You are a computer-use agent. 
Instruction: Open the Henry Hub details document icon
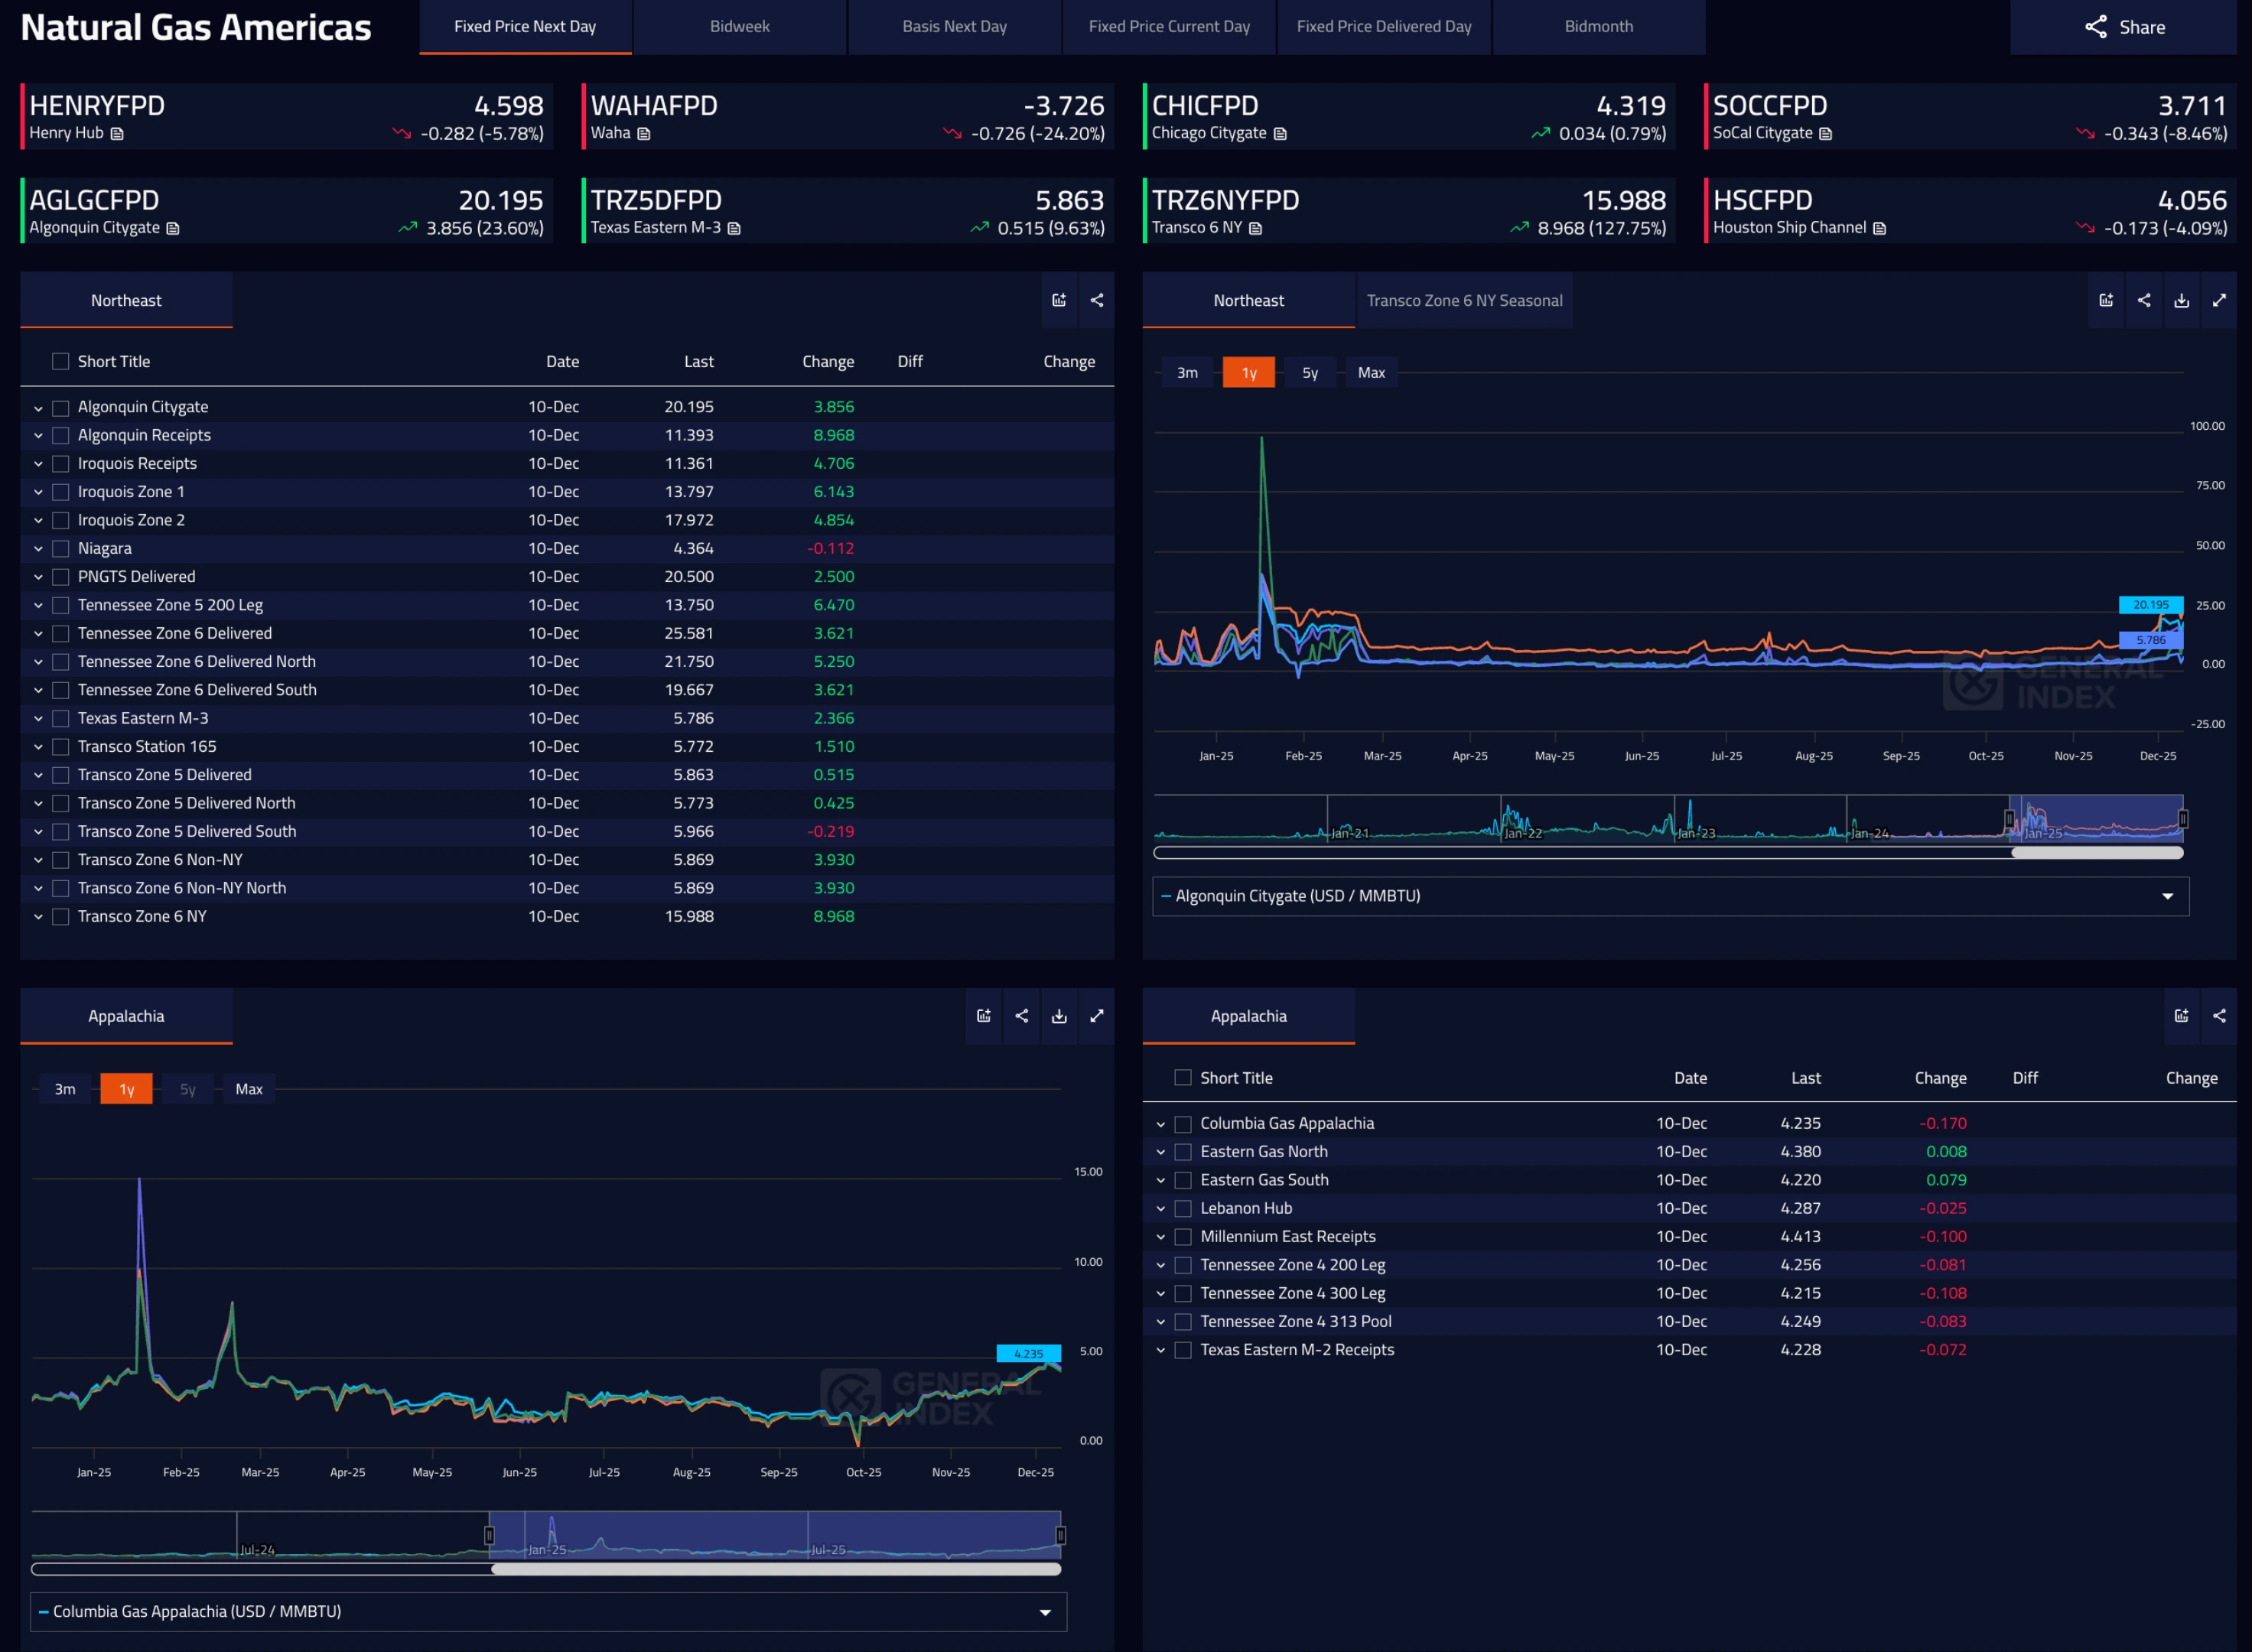(x=117, y=134)
